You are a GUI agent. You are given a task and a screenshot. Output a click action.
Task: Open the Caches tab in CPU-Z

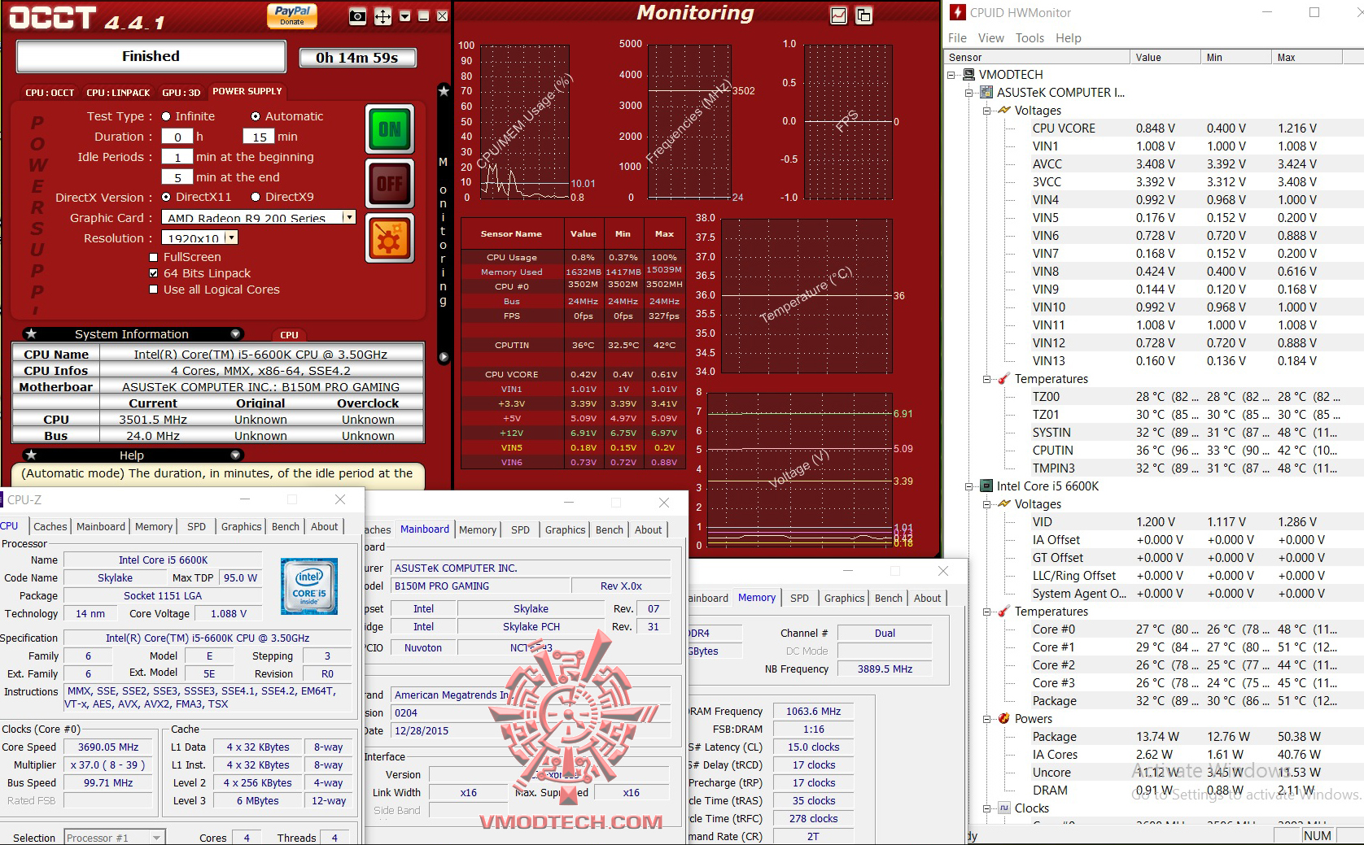(50, 526)
